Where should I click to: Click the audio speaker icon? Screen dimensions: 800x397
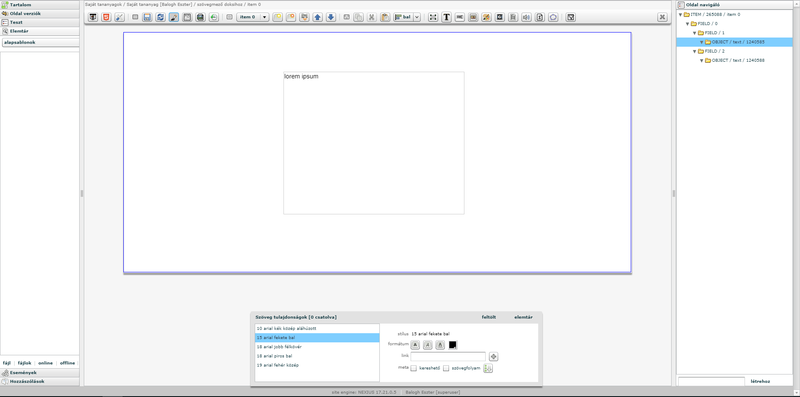(527, 17)
